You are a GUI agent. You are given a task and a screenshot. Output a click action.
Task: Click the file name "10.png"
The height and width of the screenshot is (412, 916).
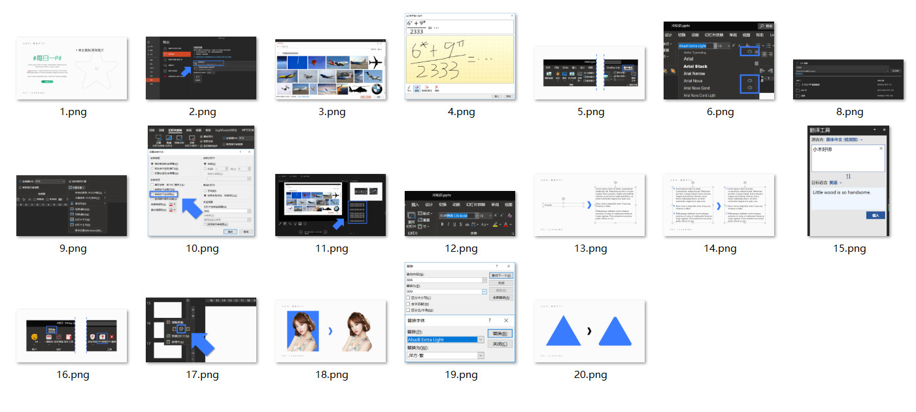coord(201,249)
